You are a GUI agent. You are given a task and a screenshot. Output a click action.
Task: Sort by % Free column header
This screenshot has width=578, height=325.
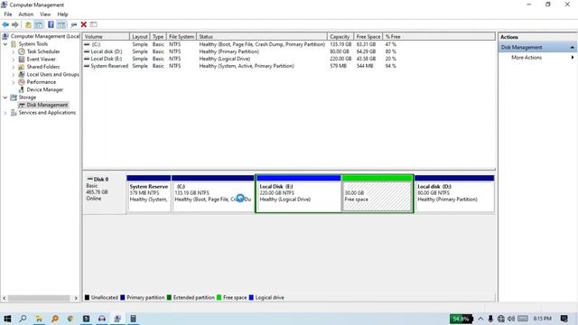pos(393,36)
